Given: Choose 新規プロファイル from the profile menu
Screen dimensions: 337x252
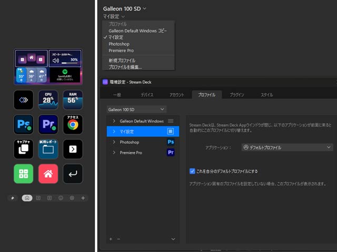Looking at the screenshot, I should pos(122,60).
